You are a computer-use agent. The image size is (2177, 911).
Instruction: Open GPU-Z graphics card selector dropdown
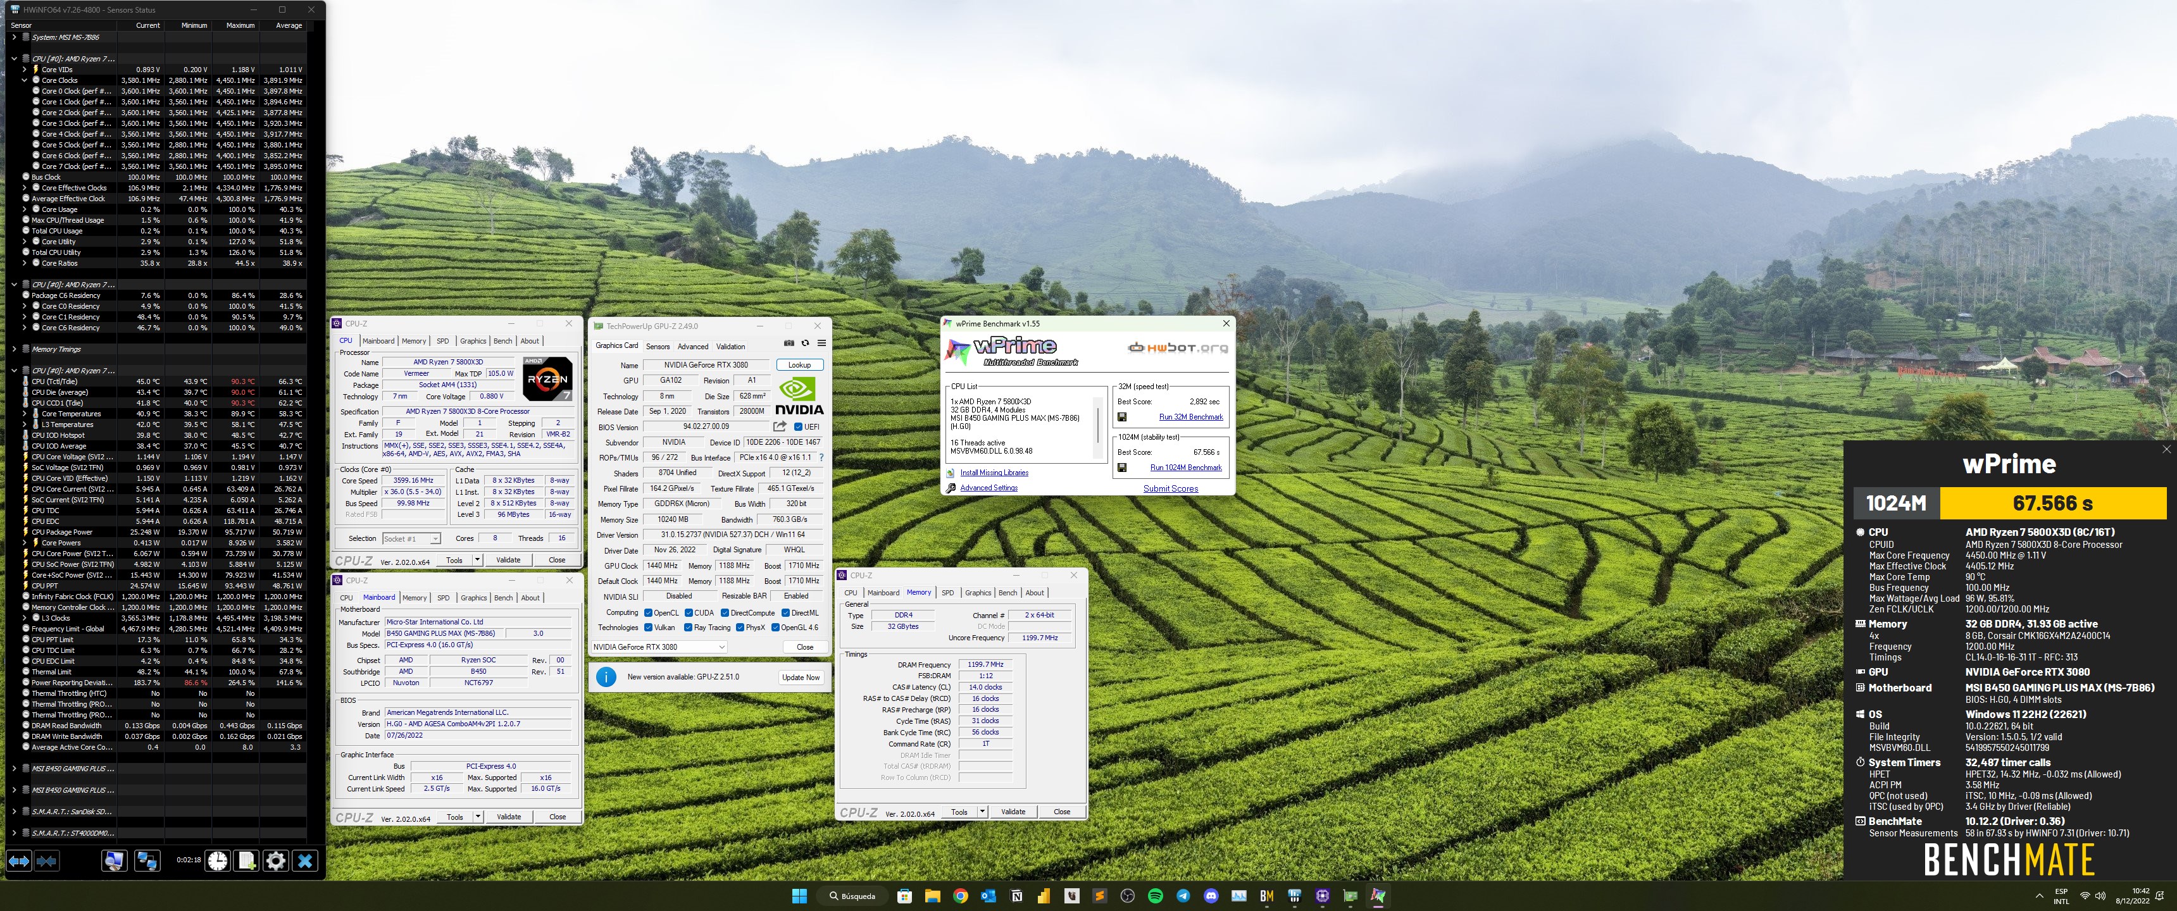coord(659,647)
